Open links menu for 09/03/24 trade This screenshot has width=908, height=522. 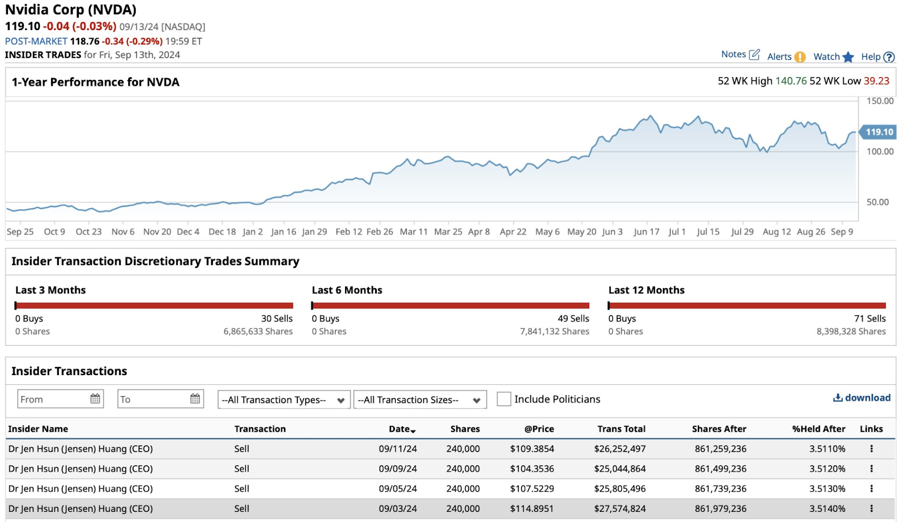click(871, 508)
